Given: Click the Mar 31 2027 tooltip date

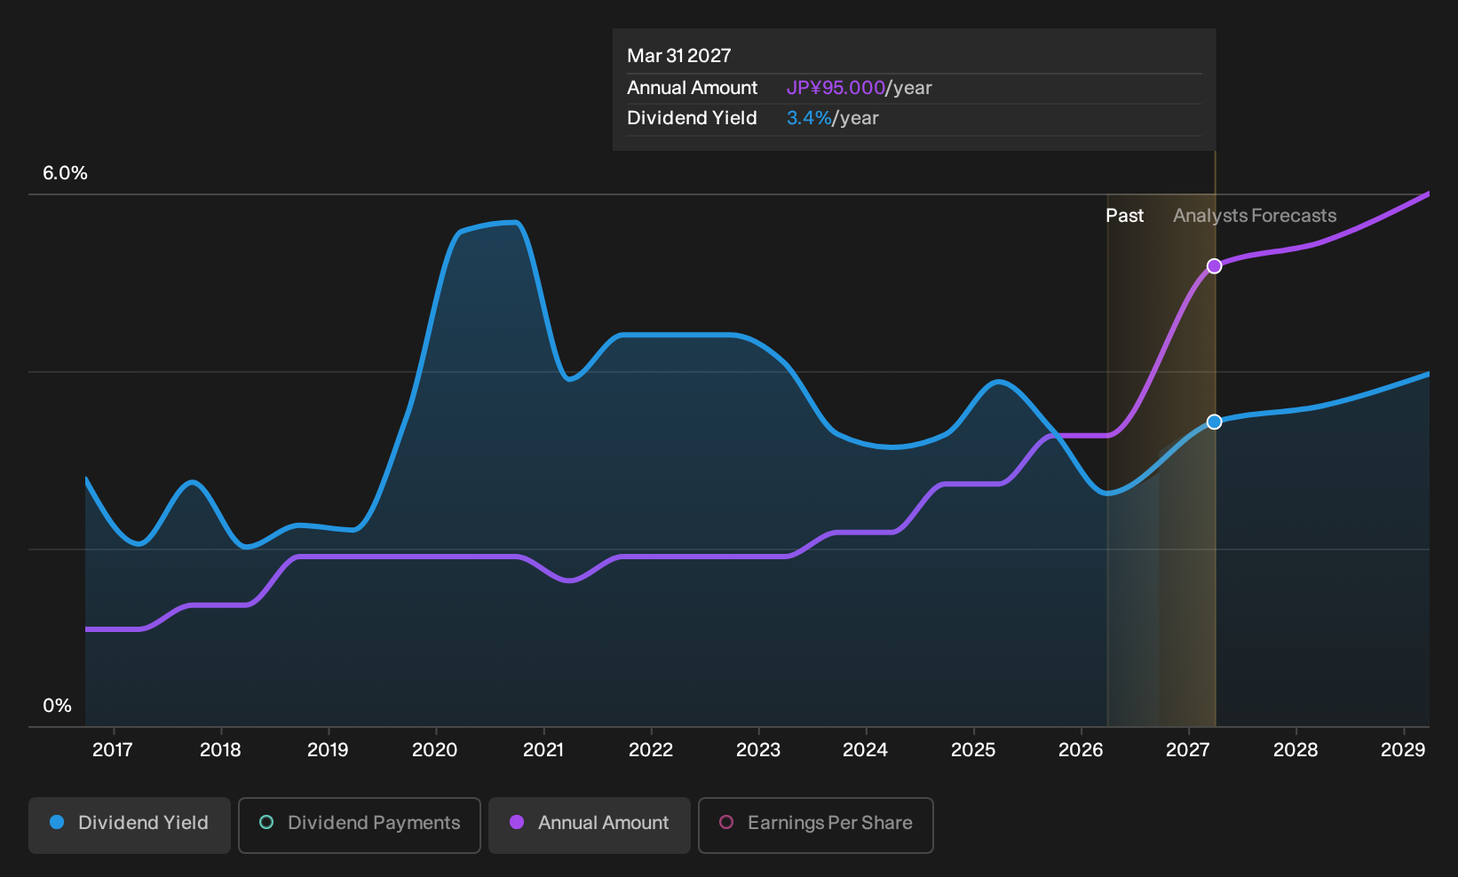Looking at the screenshot, I should click(679, 56).
